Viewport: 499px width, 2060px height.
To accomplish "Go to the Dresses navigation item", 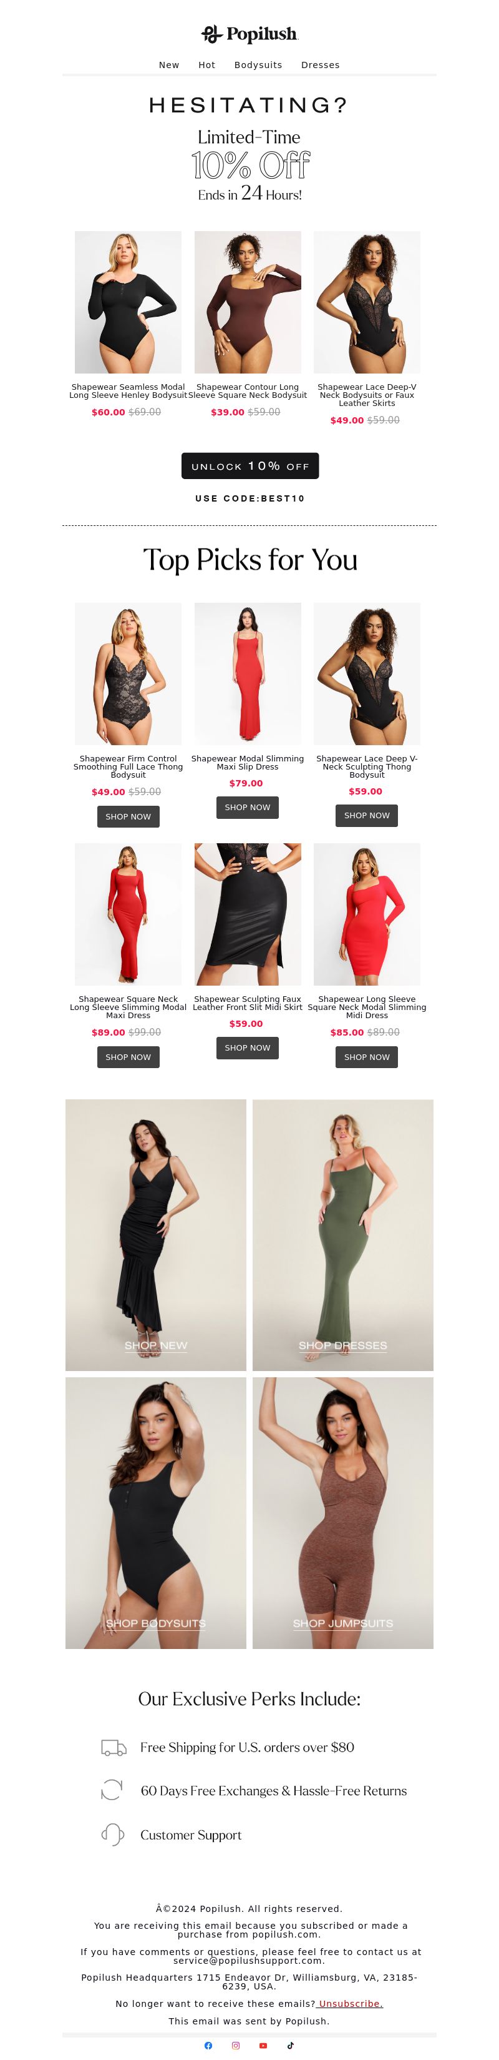I will [320, 65].
